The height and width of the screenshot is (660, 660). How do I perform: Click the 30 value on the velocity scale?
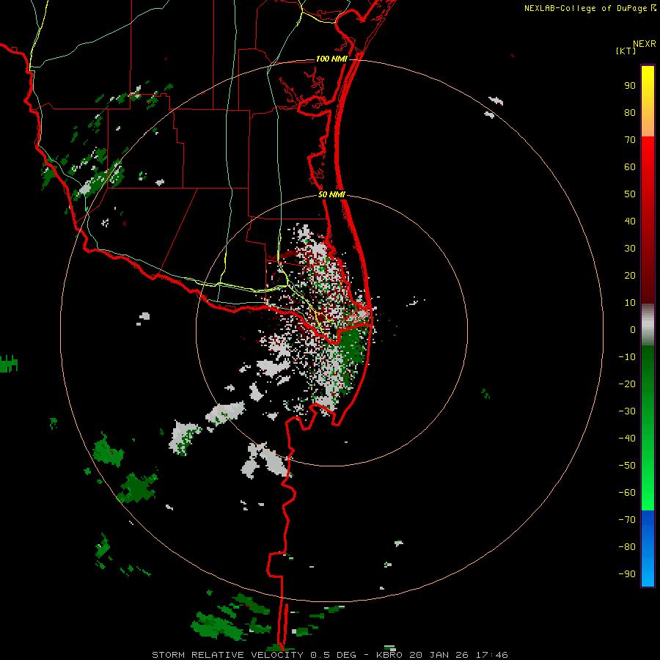point(630,249)
